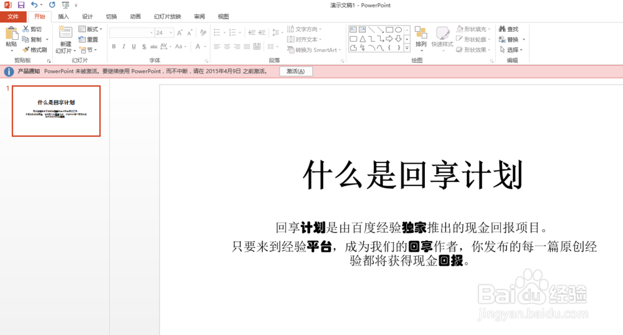
Task: Open 对齐文本 align text menu
Action: click(x=305, y=39)
